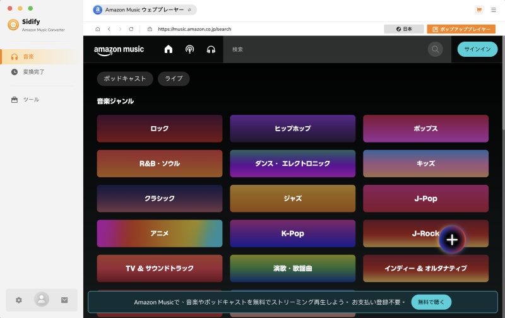The height and width of the screenshot is (318, 505).
Task: Open the ジャズ genre tile
Action: click(x=293, y=198)
